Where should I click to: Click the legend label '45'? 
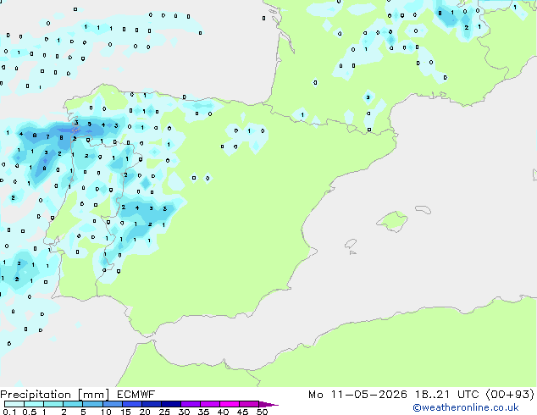coord(242,412)
